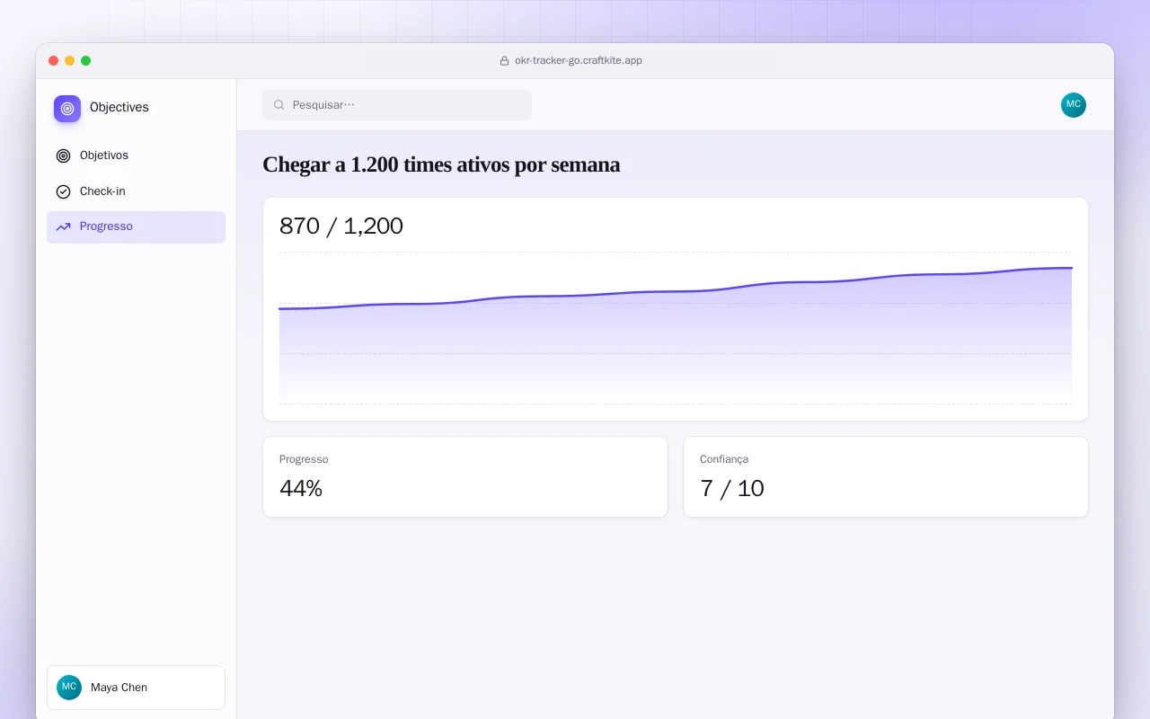Viewport: 1150px width, 719px height.
Task: Open the Objetivos sidebar item
Action: (136, 155)
